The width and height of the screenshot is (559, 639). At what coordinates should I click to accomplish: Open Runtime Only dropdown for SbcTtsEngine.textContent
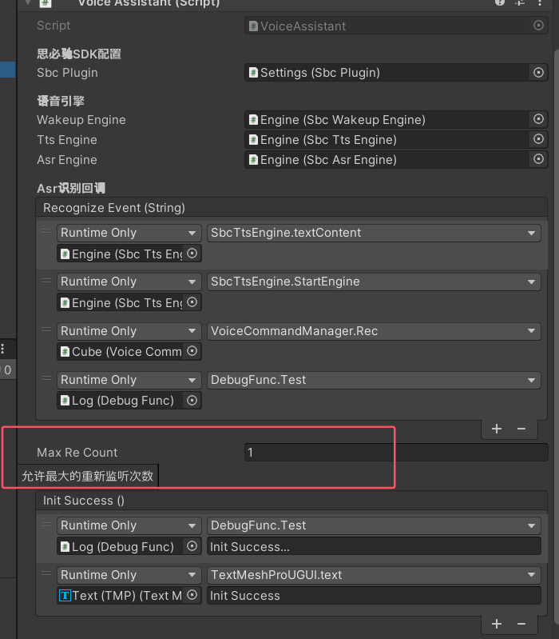coord(129,233)
